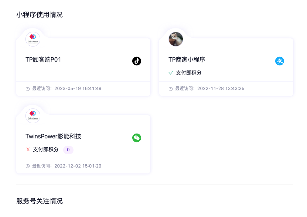Click the TwinsPower logo above TwinsPower影能科技
Screen dimensions: 307x217
point(33,116)
